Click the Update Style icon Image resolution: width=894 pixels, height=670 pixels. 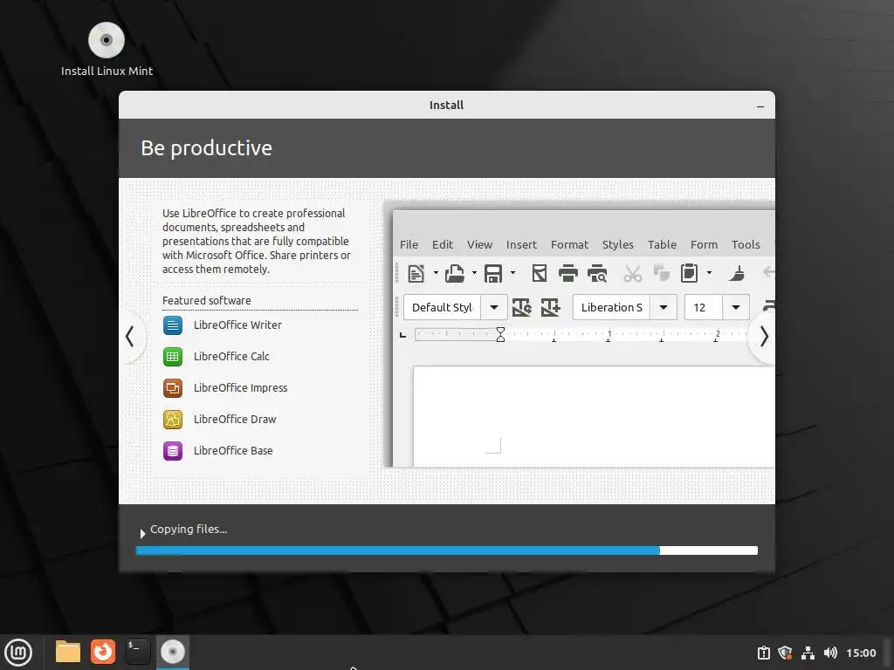tap(522, 308)
